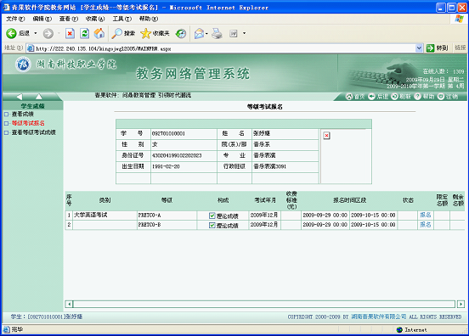Open the Back button history dropdown arrow

tap(36, 33)
